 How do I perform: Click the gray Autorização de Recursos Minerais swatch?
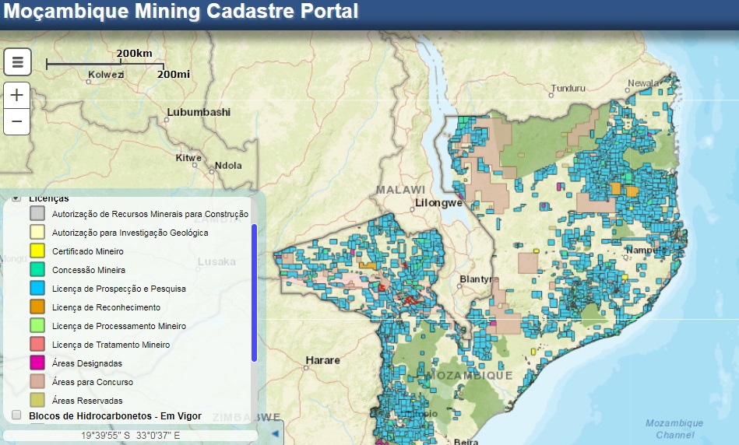coord(37,214)
